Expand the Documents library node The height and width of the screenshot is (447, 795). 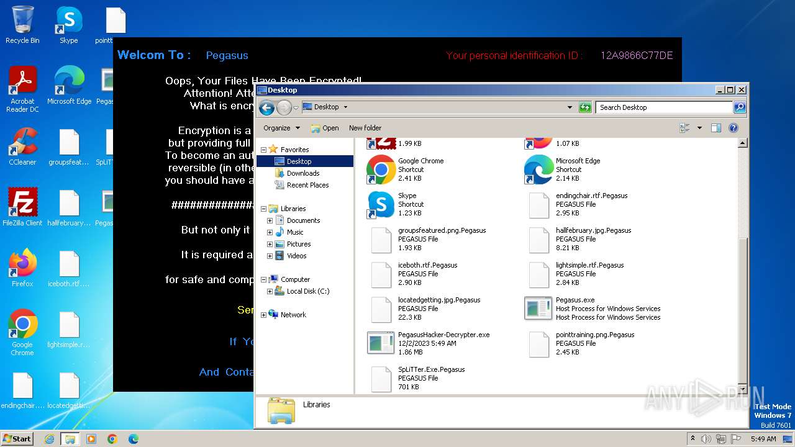click(x=270, y=220)
